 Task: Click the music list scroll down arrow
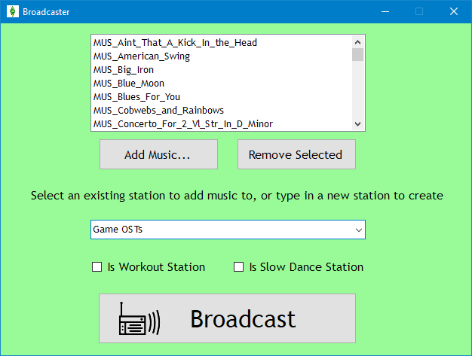click(358, 123)
